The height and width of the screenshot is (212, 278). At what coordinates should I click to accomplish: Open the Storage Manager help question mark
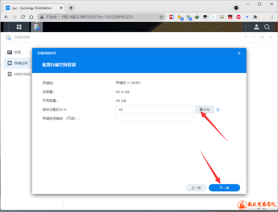coord(245,37)
